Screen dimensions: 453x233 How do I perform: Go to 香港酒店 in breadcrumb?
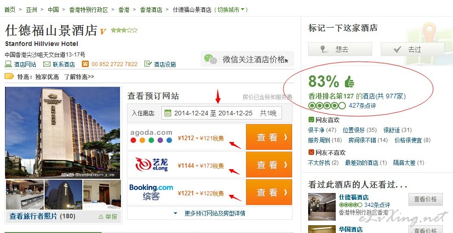click(151, 10)
